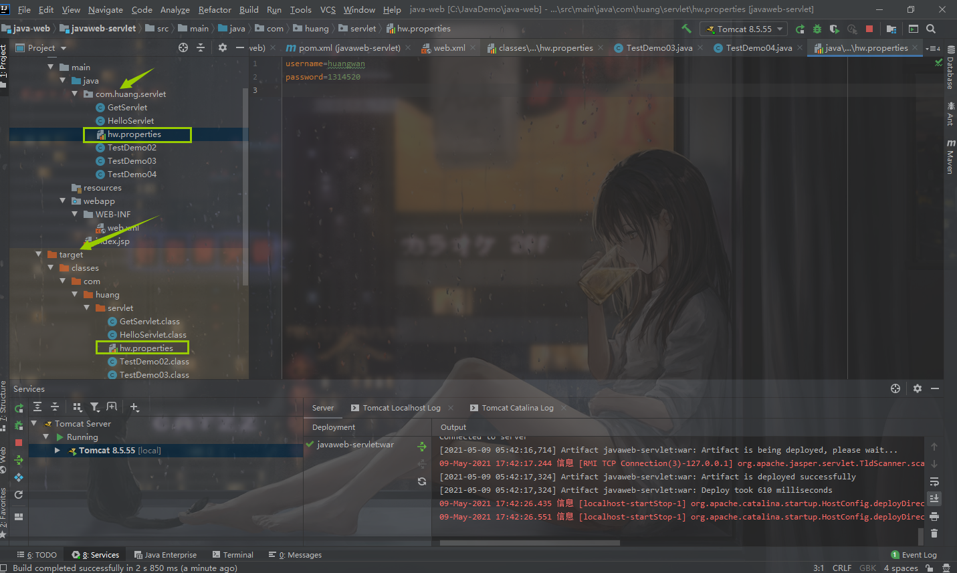957x573 pixels.
Task: Start debug with green bug icon
Action: (817, 29)
